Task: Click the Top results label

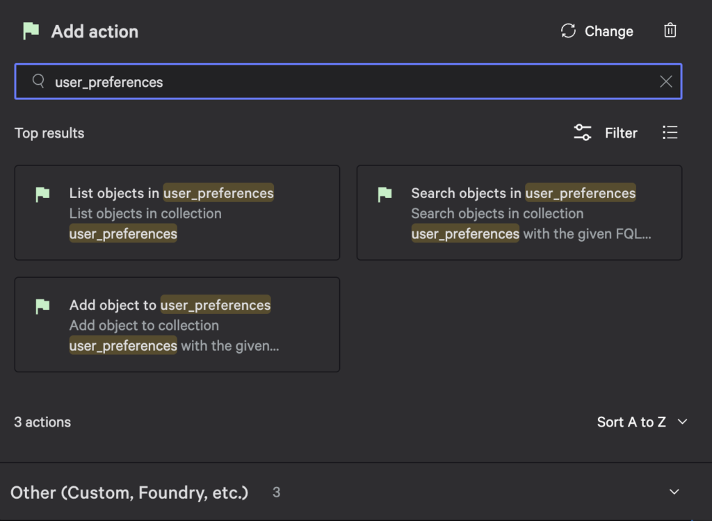Action: click(49, 133)
